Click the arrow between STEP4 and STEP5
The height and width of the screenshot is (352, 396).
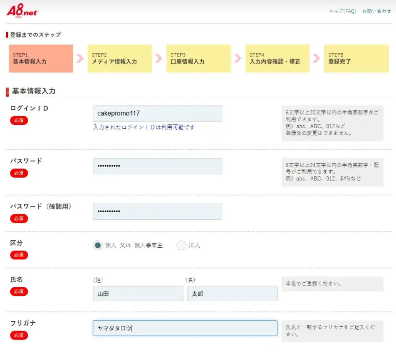(x=316, y=59)
